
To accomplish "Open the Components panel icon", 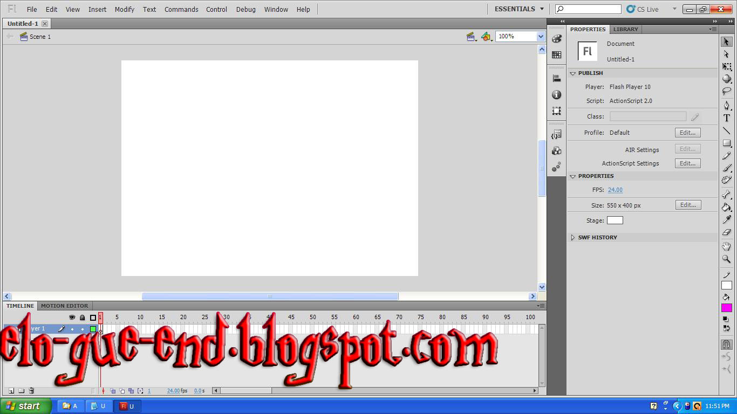I will tap(556, 150).
